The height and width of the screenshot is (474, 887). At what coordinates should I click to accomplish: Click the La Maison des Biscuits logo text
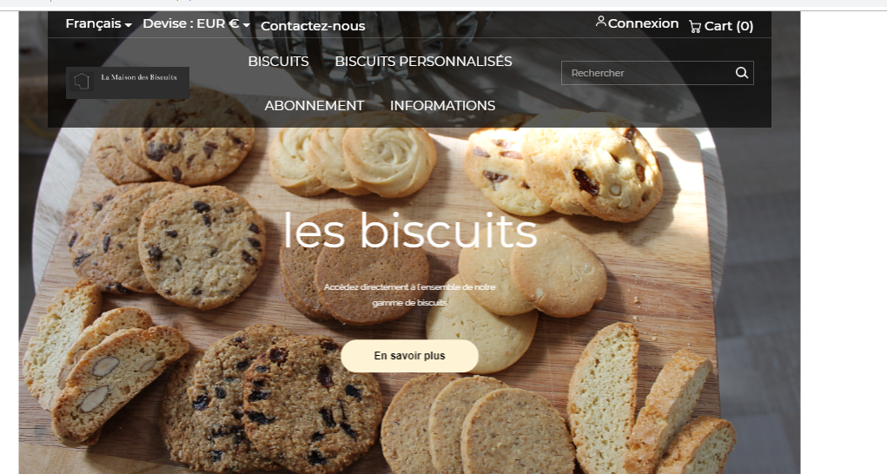pyautogui.click(x=139, y=77)
